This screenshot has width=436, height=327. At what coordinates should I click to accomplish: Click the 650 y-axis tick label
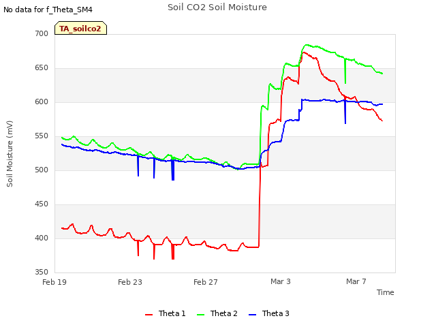(42, 68)
